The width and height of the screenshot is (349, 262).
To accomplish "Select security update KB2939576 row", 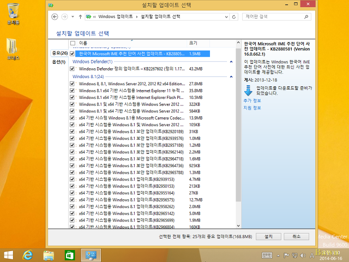I will [x=140, y=138].
